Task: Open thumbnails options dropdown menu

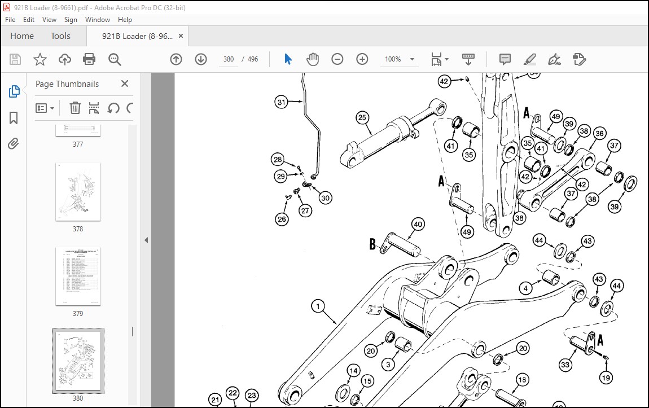Action: (x=45, y=108)
